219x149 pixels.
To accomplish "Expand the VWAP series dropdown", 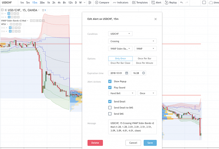I will tap(145, 49).
